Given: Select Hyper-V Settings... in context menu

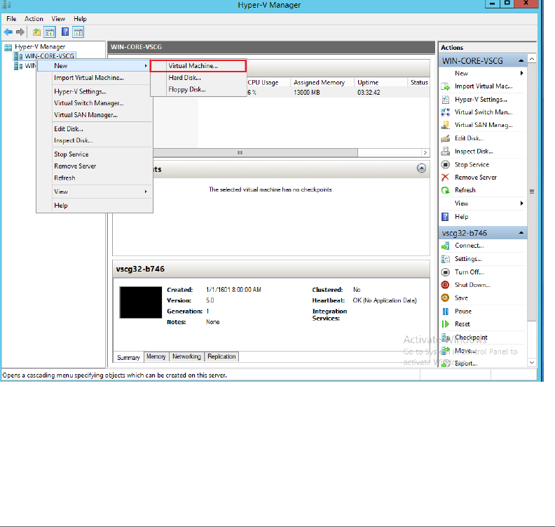Looking at the screenshot, I should pyautogui.click(x=95, y=91).
